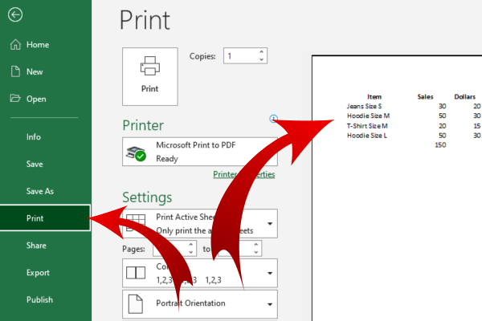Click the Microsoft Print to PDF printer icon
Image resolution: width=482 pixels, height=321 pixels.
tap(136, 153)
